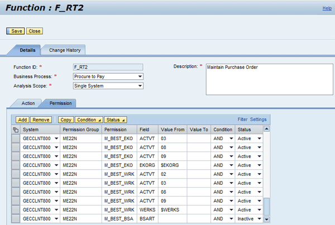Select the row selector for the M_BEST_BSA row
The width and height of the screenshot is (335, 225).
click(16, 218)
